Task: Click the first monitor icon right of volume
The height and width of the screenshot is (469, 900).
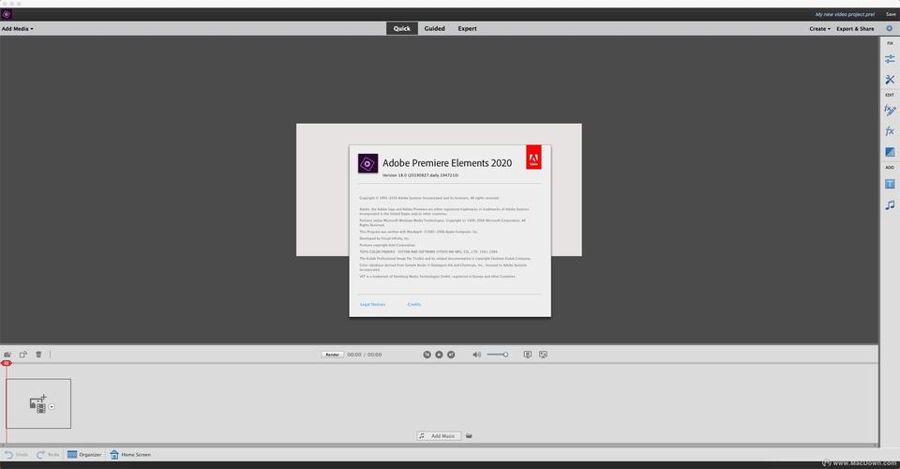Action: (x=528, y=355)
